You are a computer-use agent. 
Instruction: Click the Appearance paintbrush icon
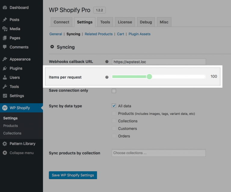pos(5,59)
